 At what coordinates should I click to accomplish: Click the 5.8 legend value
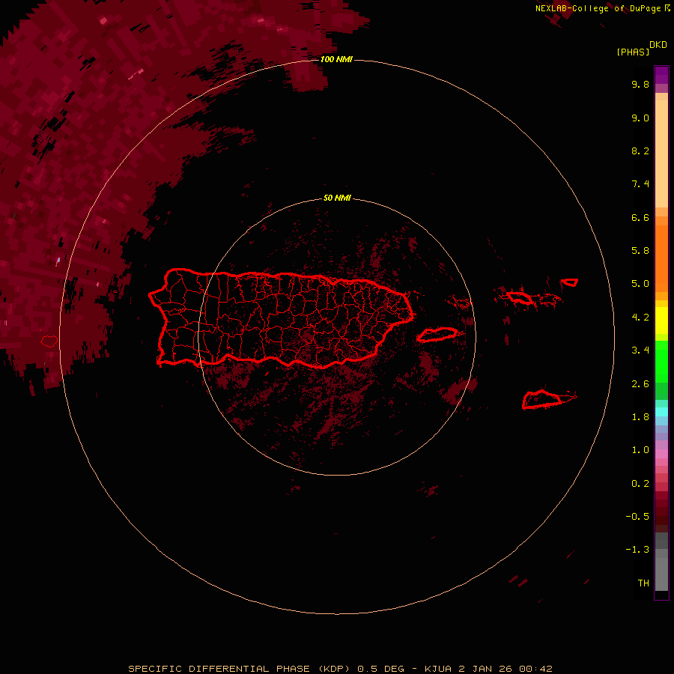[640, 251]
